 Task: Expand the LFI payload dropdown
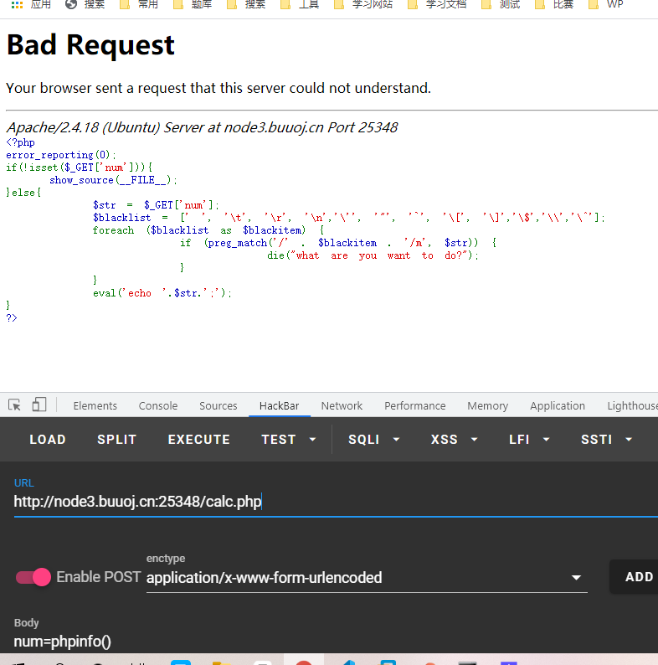(530, 440)
